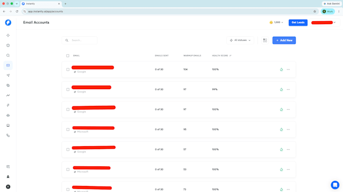Click the '104' warmup emails value
343x192 pixels.
point(185,70)
